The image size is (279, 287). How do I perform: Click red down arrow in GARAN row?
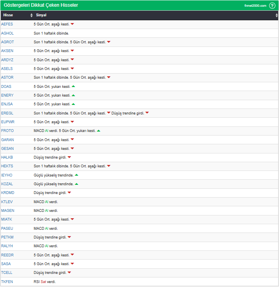pyautogui.click(x=72, y=140)
